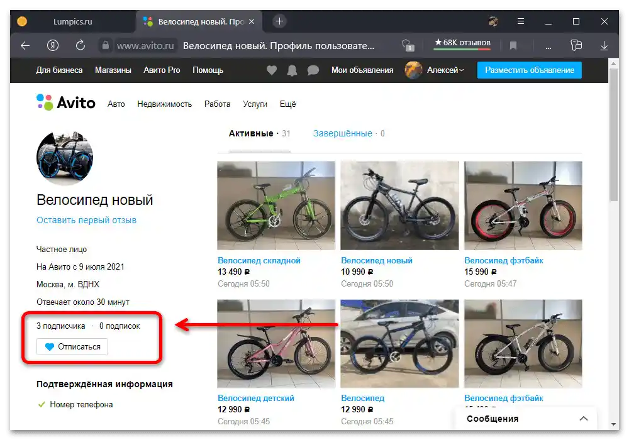Open favorites via the heart icon
The image size is (629, 440).
[272, 70]
